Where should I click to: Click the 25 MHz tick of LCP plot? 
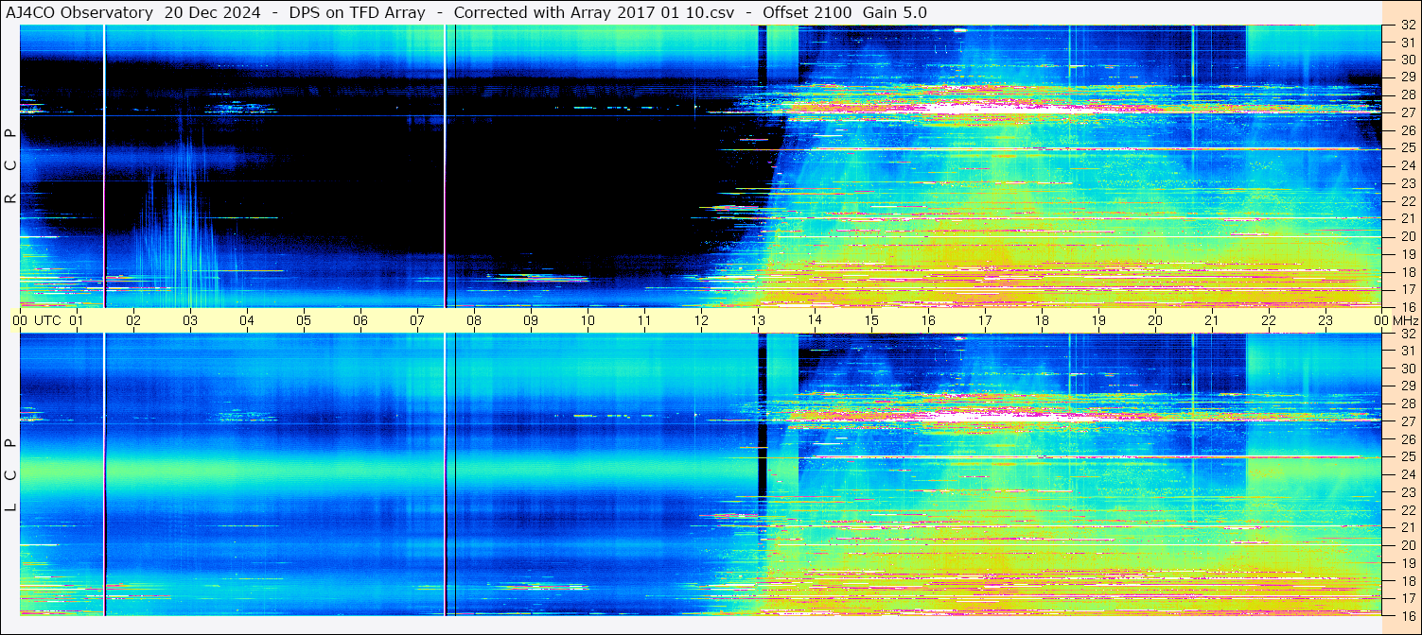click(1407, 457)
